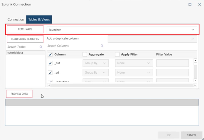Click the FETCH APPS button
This screenshot has width=204, height=140.
tap(25, 29)
